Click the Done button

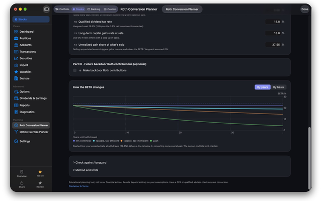[305, 9]
